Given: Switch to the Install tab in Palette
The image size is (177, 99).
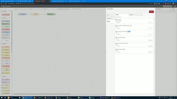Looking at the screenshot, I should tap(136, 15).
